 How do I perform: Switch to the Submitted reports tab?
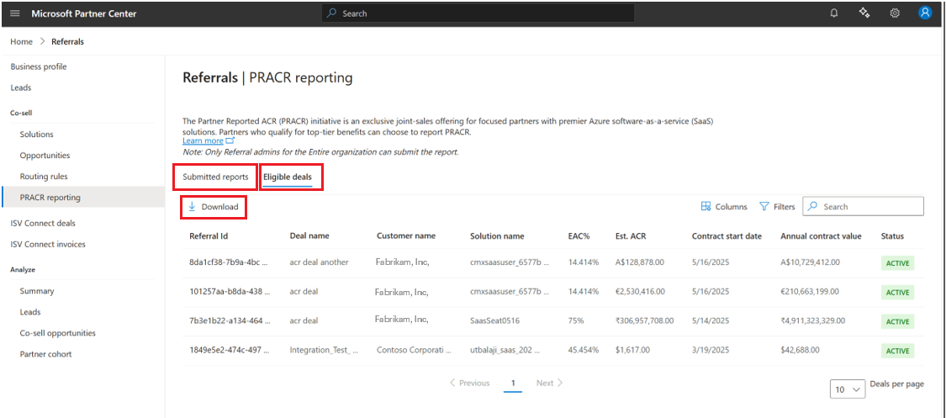215,177
